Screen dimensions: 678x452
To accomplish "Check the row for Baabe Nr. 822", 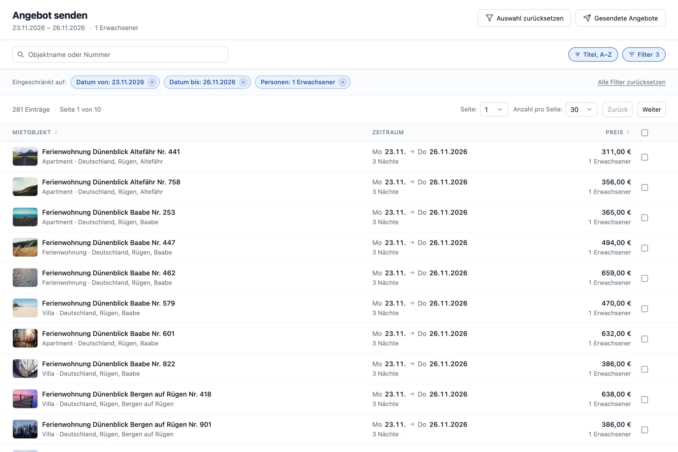I will [x=645, y=369].
